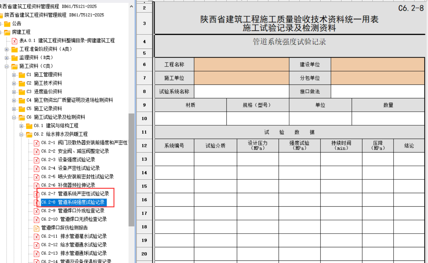
Task: Click the 接口做法 blank input cell
Action: [x=378, y=91]
